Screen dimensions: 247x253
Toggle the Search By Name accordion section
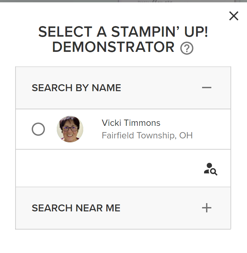click(123, 88)
